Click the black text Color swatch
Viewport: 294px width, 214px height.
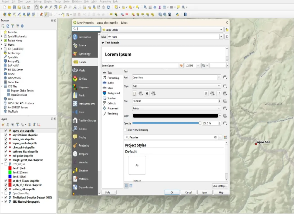[x=175, y=116]
